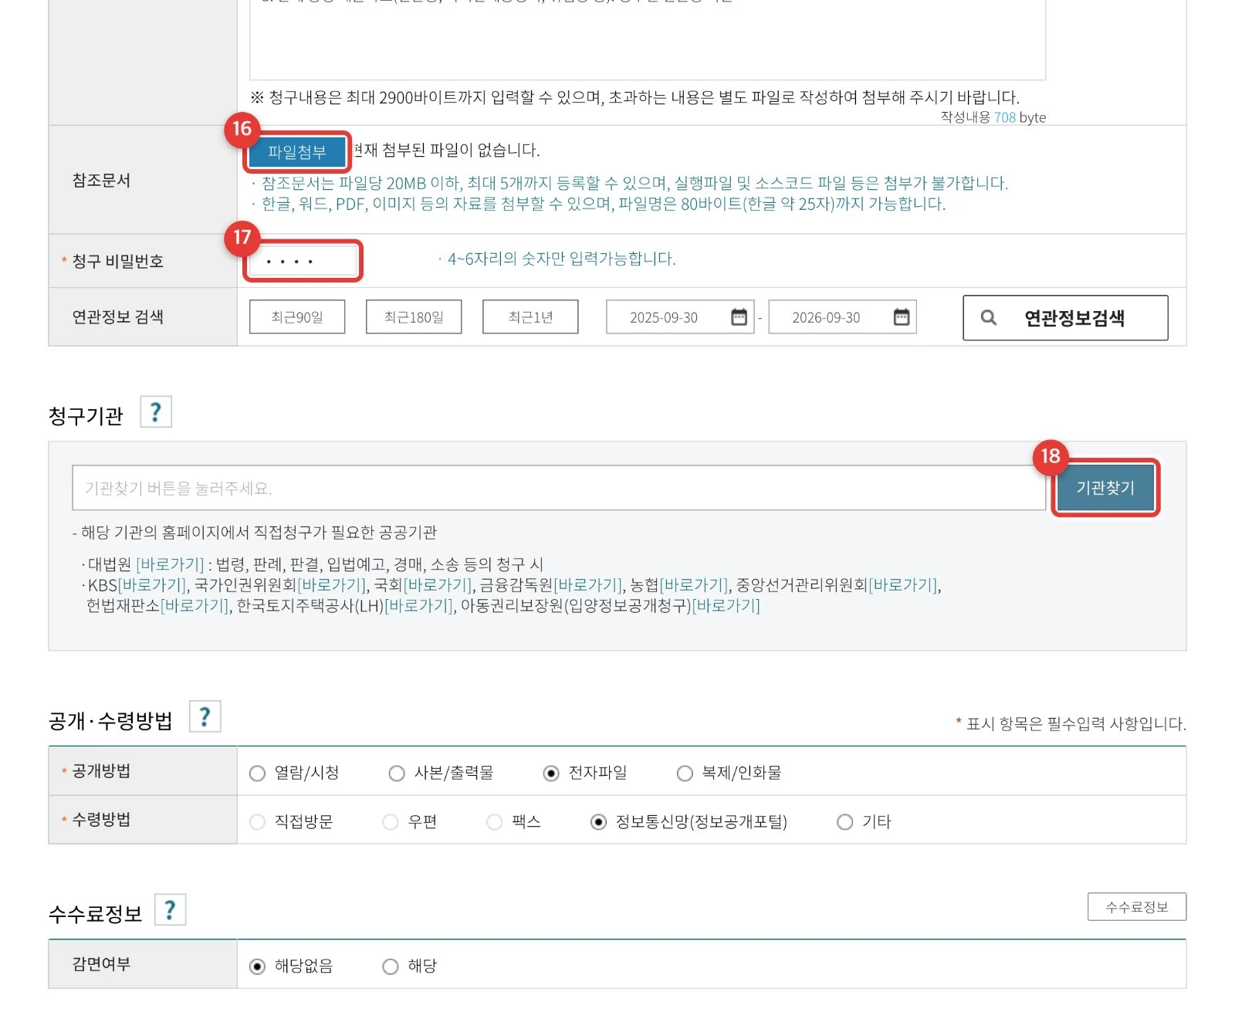This screenshot has height=1029, width=1235.
Task: Select 우편 receipt method
Action: tap(391, 822)
